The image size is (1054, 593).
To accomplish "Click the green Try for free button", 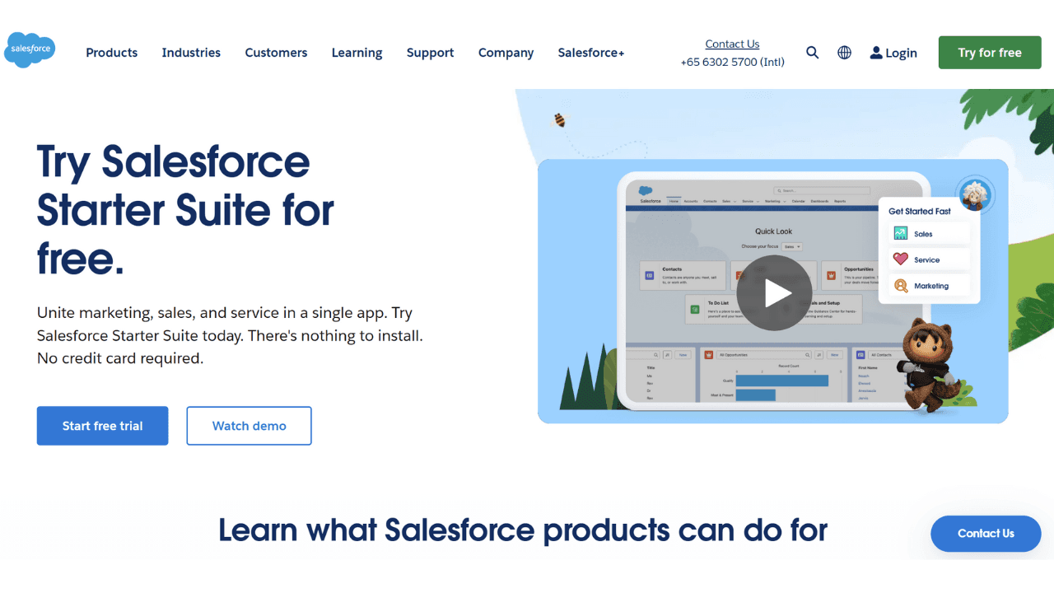I will tap(990, 53).
